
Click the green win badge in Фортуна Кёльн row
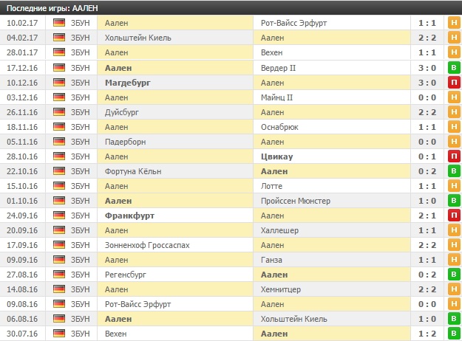(x=454, y=171)
